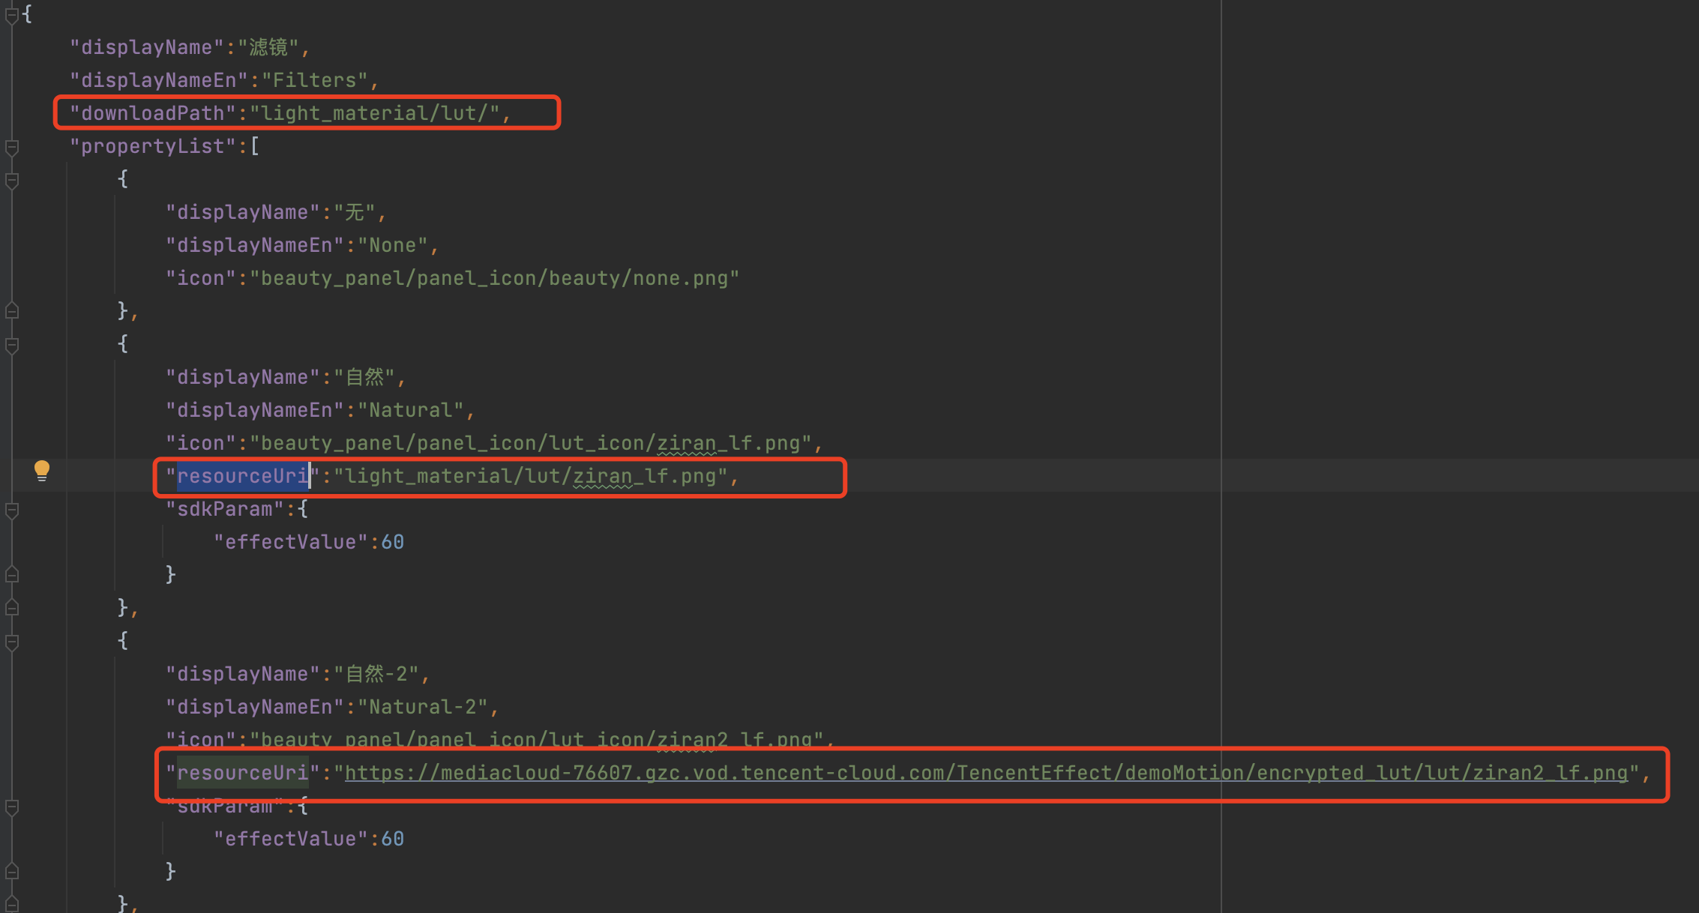Click fold-end marker closing the first sdkParam
Screen dimensions: 1699x913
12,575
